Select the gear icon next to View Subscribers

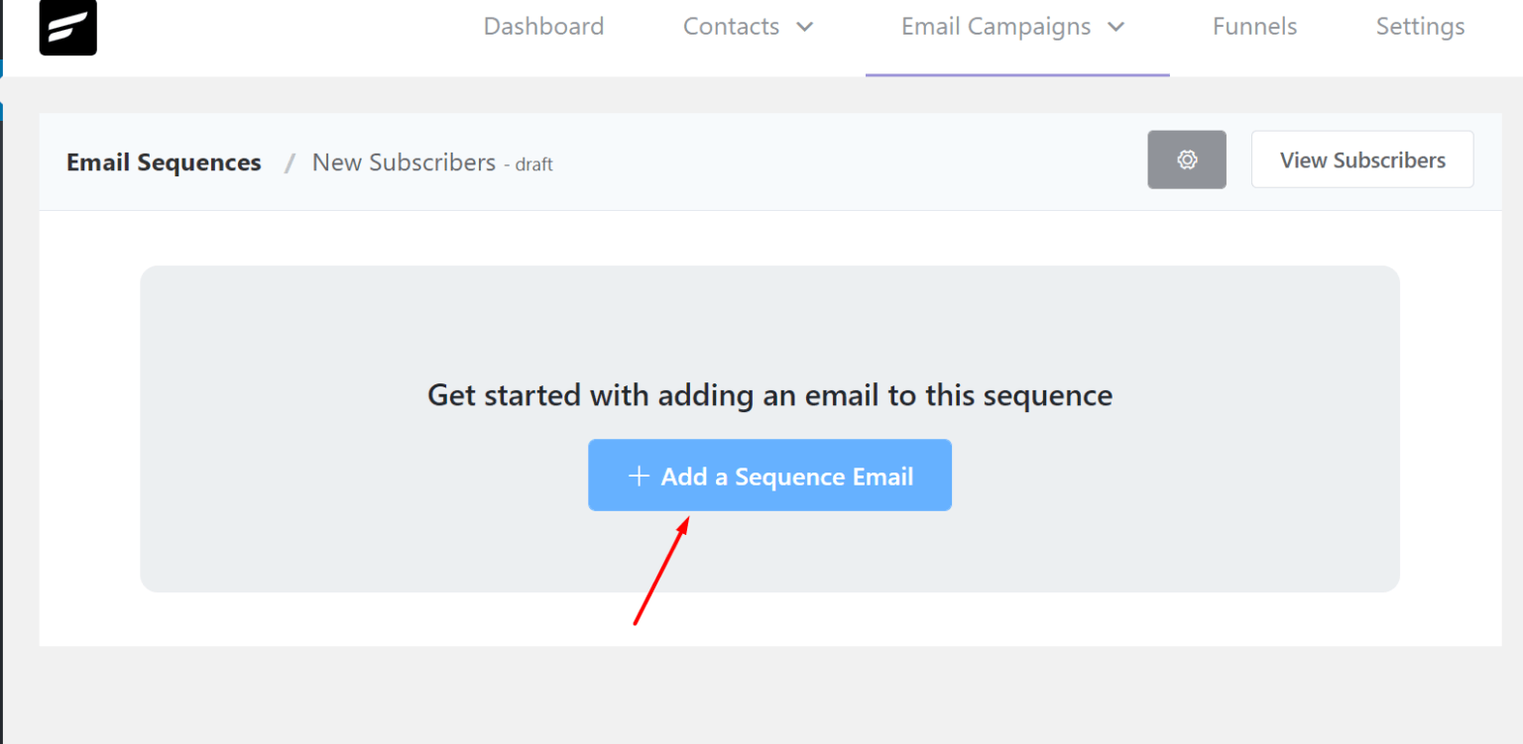click(x=1187, y=159)
